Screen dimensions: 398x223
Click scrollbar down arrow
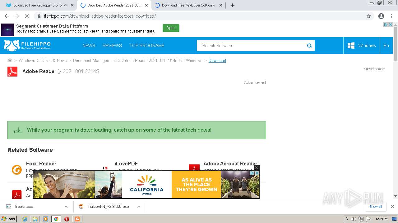click(x=395, y=196)
